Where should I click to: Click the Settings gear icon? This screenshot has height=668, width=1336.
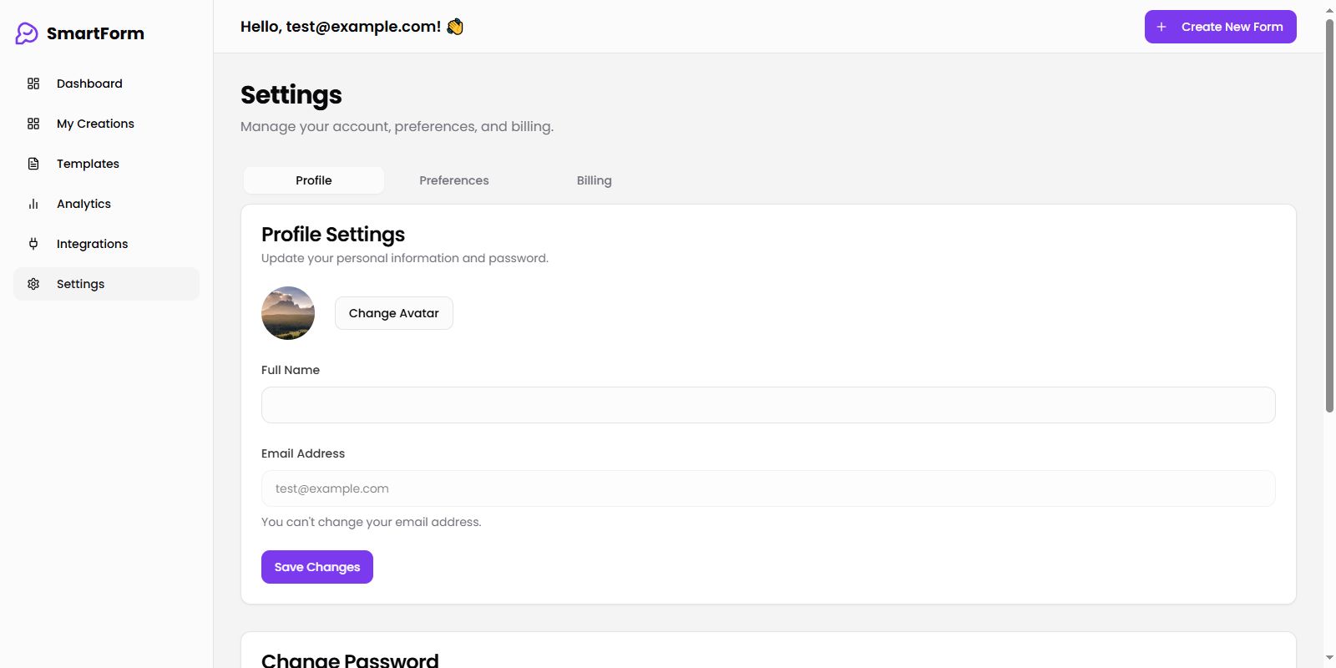tap(33, 284)
